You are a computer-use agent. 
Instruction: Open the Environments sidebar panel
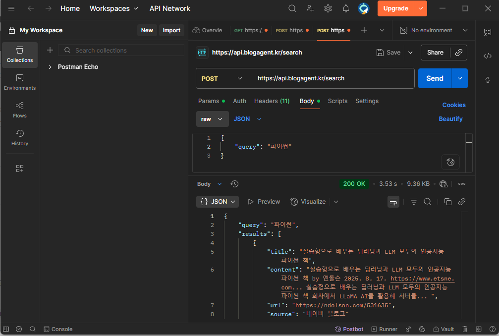[x=20, y=82]
